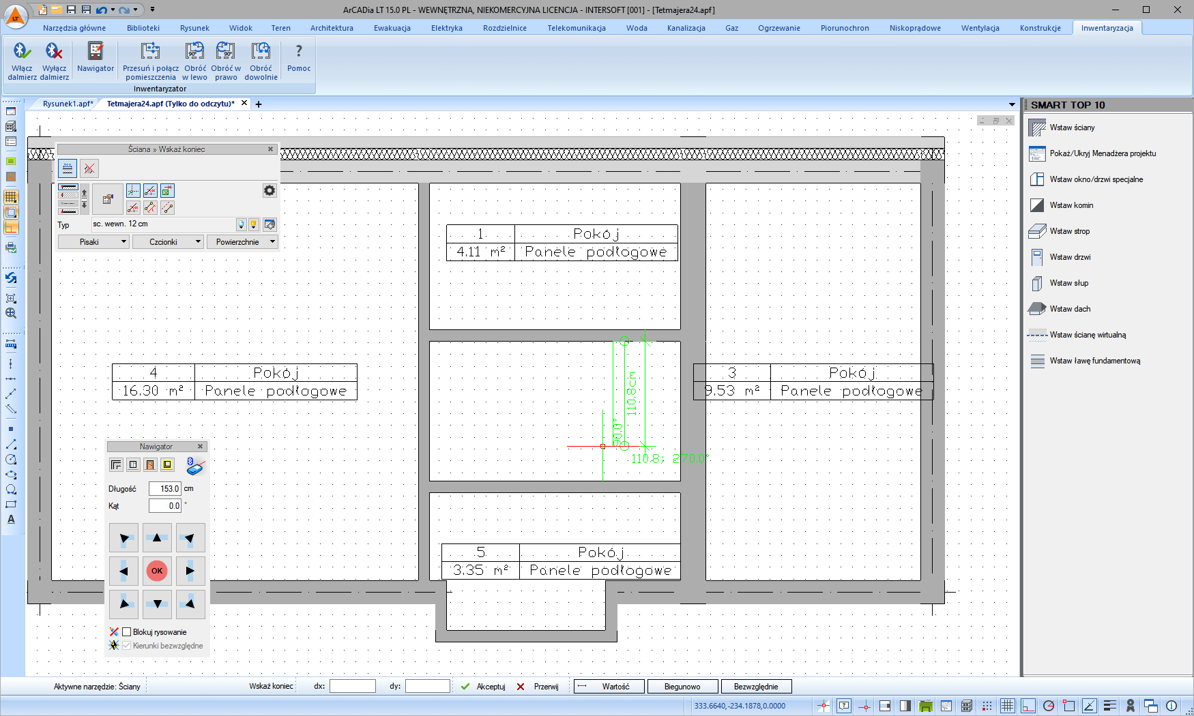Click Akceptuj in command bar
This screenshot has height=716, width=1194.
point(484,687)
